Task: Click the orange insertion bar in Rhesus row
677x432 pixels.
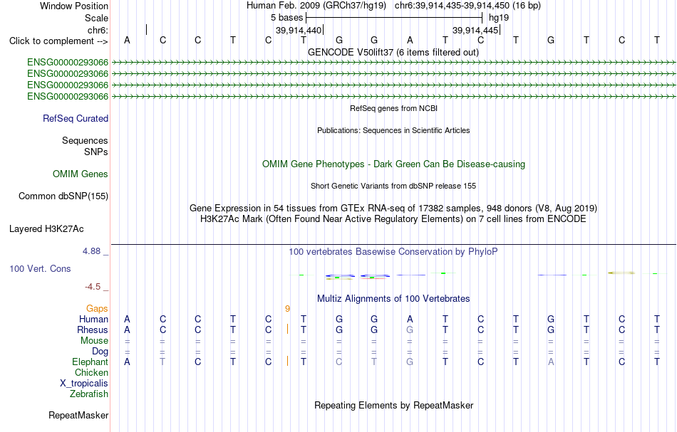Action: (x=288, y=330)
